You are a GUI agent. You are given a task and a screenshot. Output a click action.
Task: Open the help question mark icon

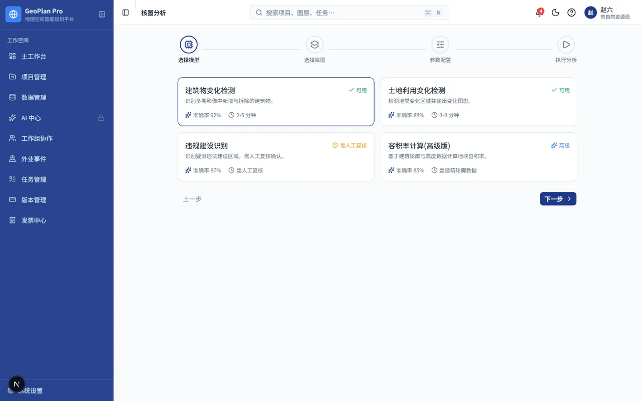click(x=571, y=13)
